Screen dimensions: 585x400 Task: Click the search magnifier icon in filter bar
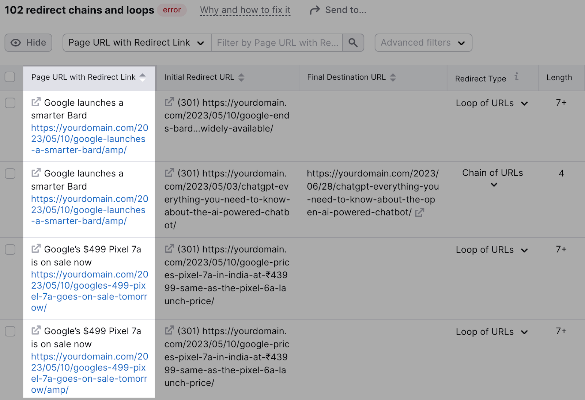(x=353, y=43)
